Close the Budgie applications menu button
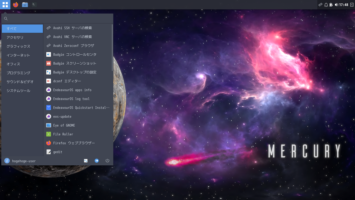 point(5,5)
